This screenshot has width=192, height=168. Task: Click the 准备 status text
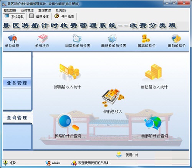13,163
